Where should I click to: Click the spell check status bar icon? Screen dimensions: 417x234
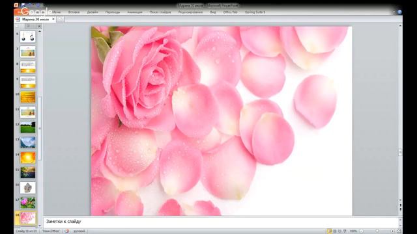[66, 231]
